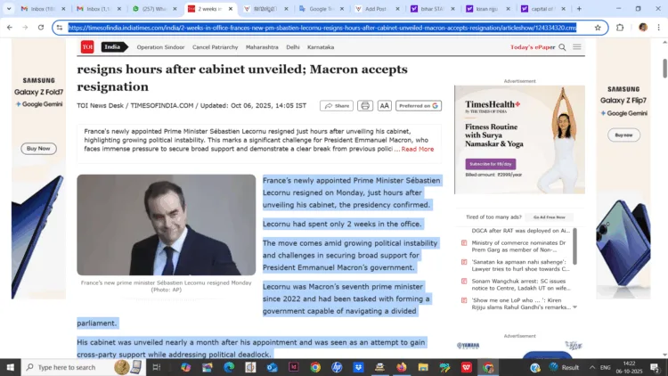Open the hamburger menu in TOI header
Viewport: 668px width, 376px height.
click(577, 47)
